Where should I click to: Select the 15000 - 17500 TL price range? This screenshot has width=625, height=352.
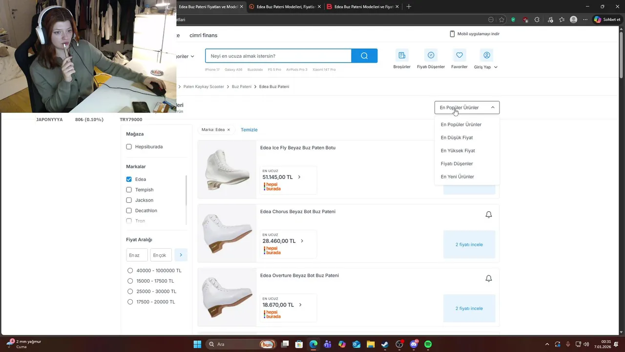[x=130, y=281]
